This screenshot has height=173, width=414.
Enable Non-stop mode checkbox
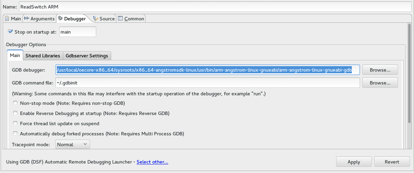15,103
